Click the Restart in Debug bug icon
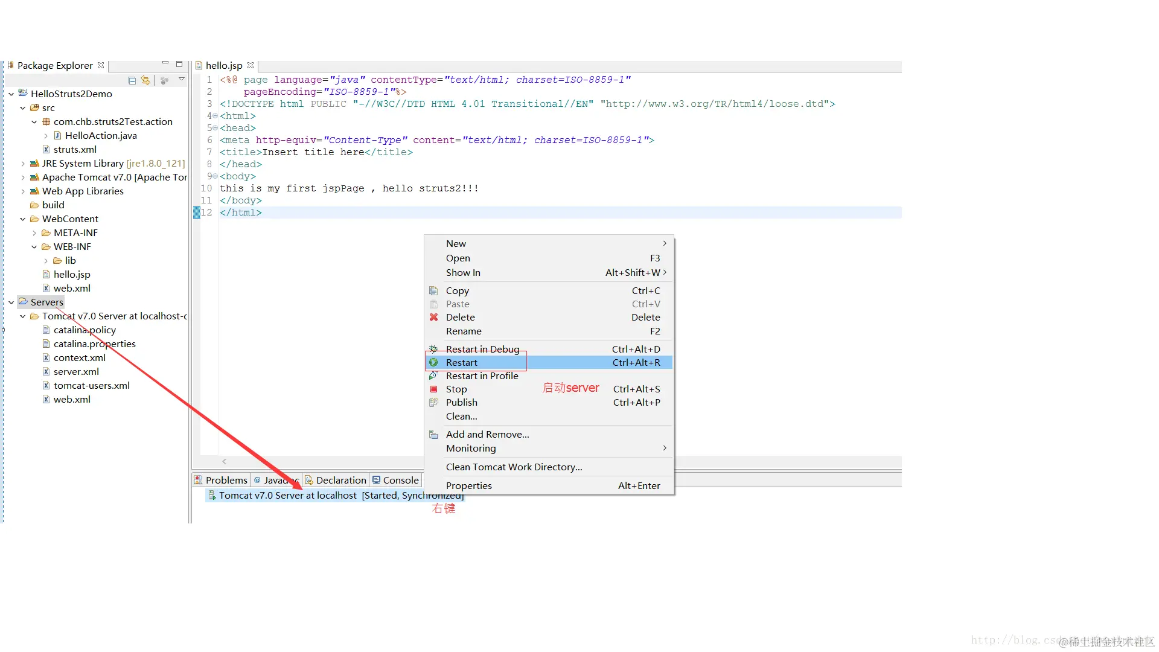The height and width of the screenshot is (652, 1159). (x=433, y=350)
